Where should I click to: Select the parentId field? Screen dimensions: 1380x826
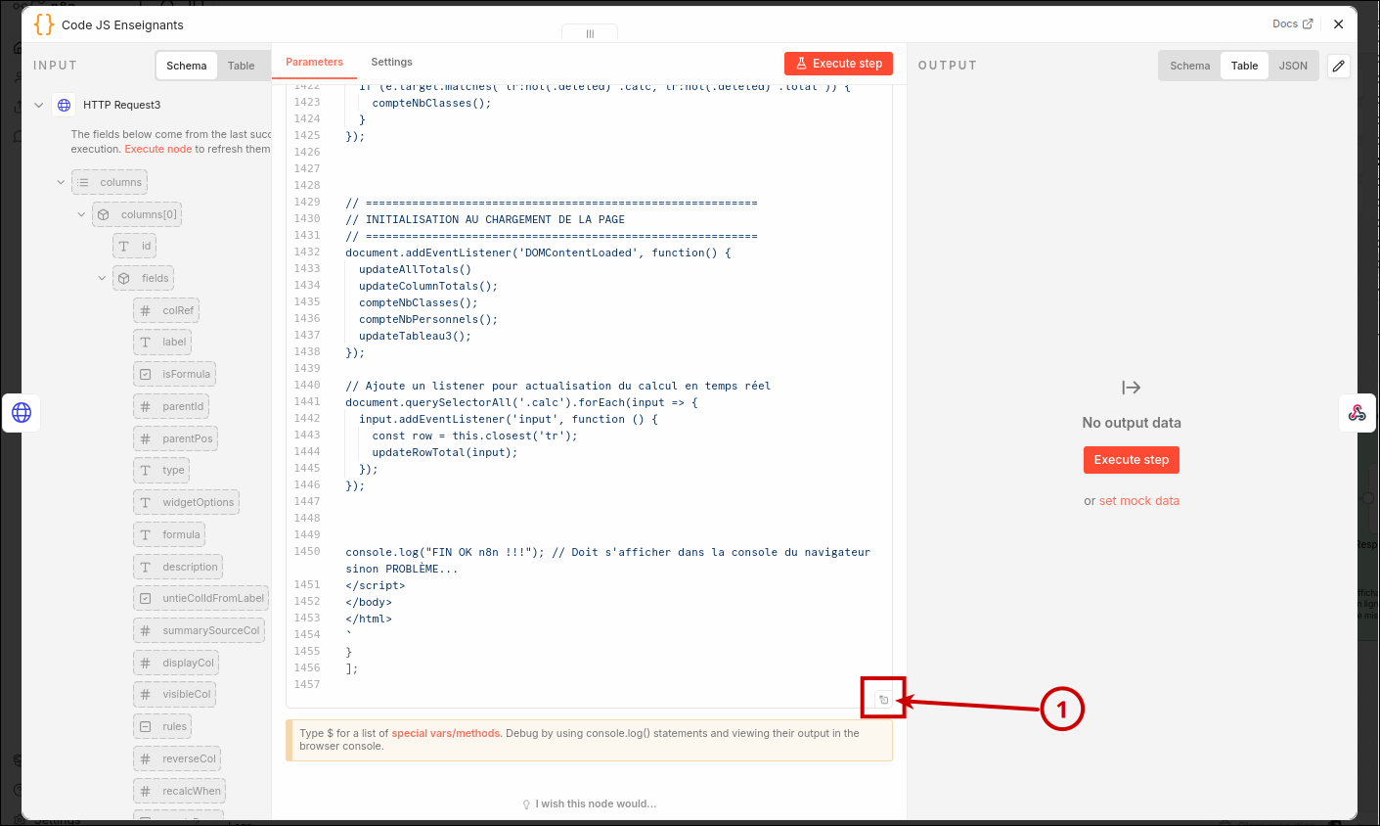click(171, 406)
